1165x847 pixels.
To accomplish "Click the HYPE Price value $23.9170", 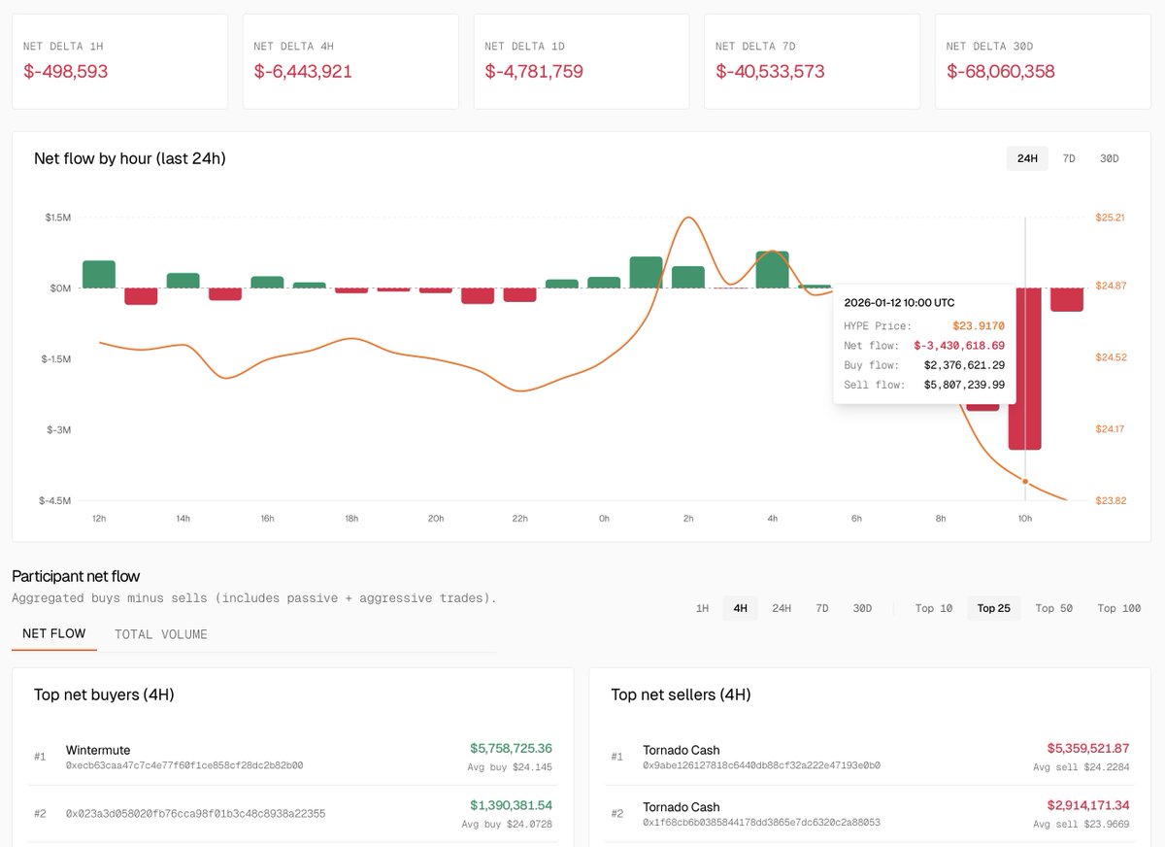I will [x=979, y=326].
